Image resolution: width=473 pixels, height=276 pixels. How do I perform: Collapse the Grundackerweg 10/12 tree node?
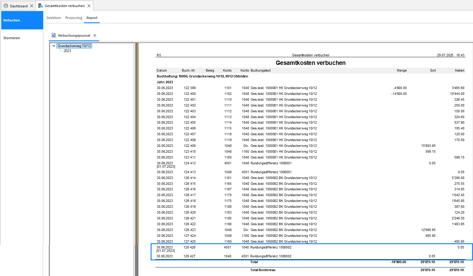54,46
